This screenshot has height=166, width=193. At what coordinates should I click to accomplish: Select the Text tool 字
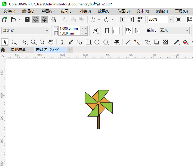point(117,42)
